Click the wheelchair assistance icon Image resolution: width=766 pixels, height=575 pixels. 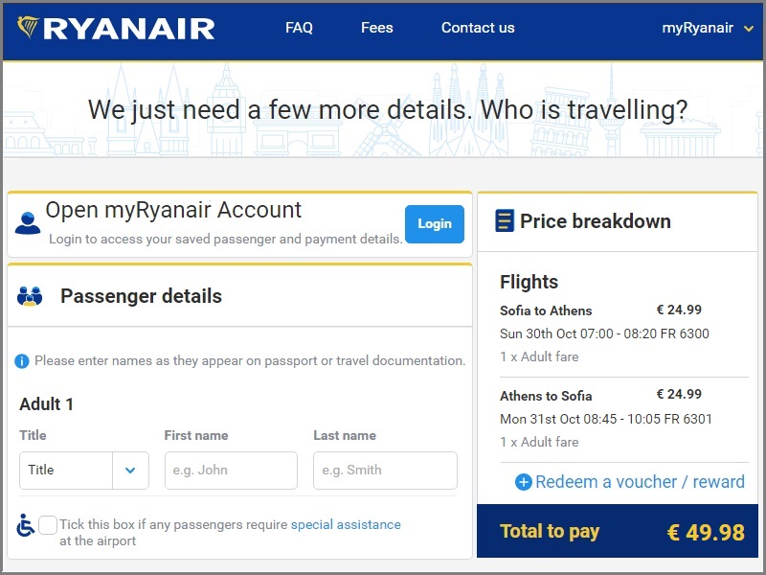coord(26,525)
